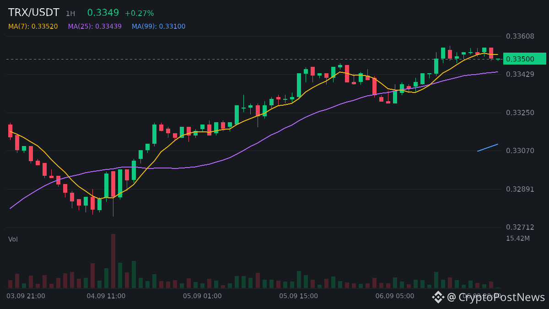Click the blue MA(99) line segment

(488, 147)
